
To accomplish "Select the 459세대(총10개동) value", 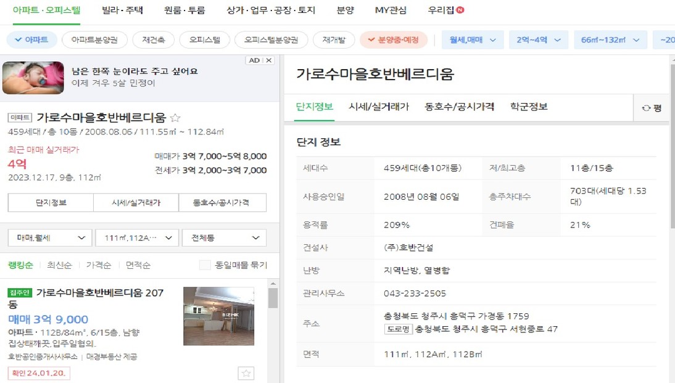I will pos(423,168).
